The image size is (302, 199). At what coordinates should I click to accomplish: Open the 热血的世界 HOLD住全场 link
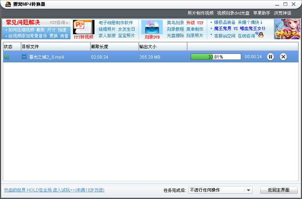click(x=54, y=190)
